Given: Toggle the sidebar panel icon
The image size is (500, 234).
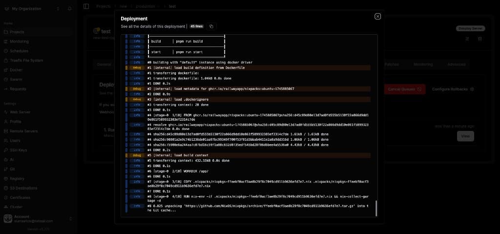Looking at the screenshot, I should pyautogui.click(x=86, y=6).
